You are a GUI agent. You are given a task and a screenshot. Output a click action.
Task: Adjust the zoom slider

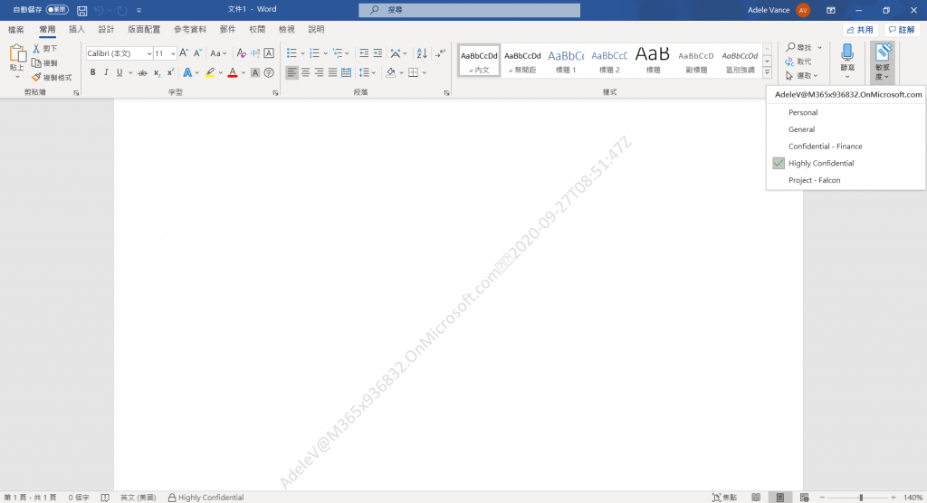pyautogui.click(x=861, y=498)
